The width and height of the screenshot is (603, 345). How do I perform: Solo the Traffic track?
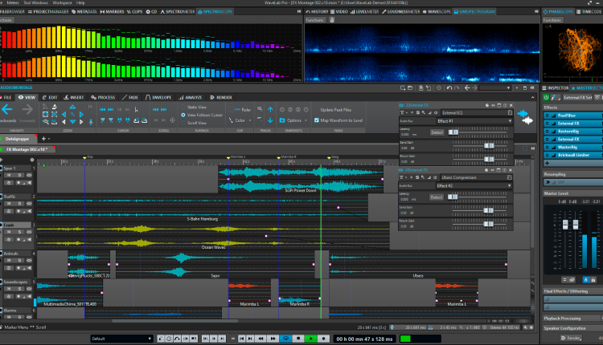(x=19, y=204)
